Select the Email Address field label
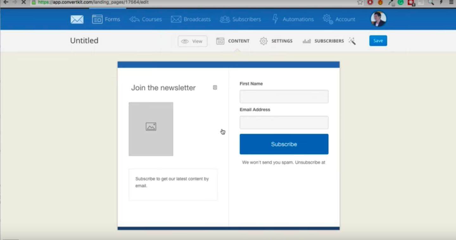Screen dimensions: 456x240 pyautogui.click(x=255, y=110)
